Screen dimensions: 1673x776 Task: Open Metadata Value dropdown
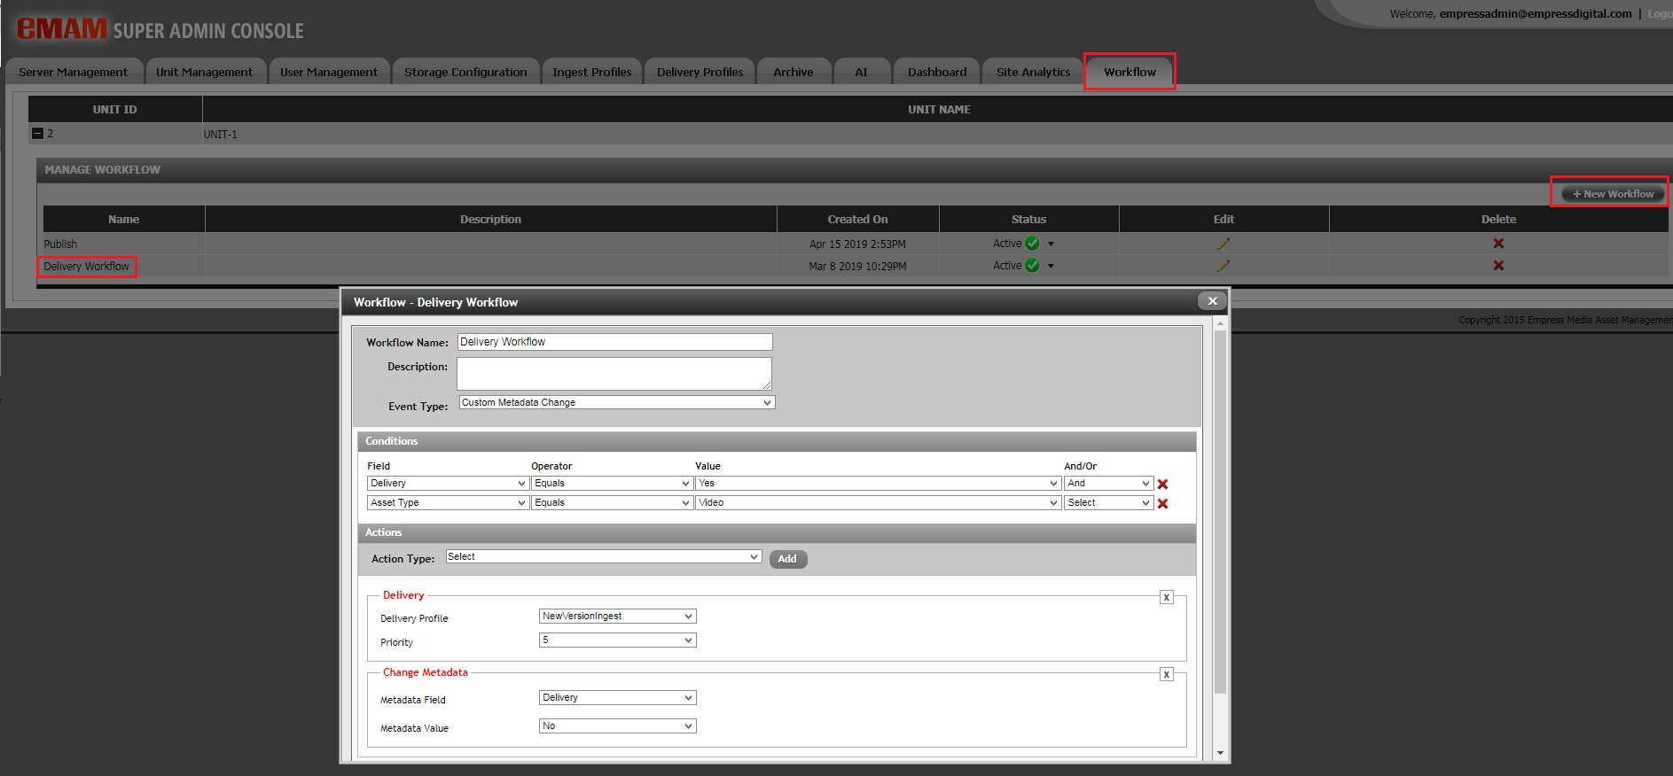[618, 726]
